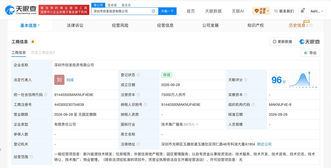The height and width of the screenshot is (168, 331).
Task: Open the 知识产权 tab
Action: pyautogui.click(x=255, y=25)
